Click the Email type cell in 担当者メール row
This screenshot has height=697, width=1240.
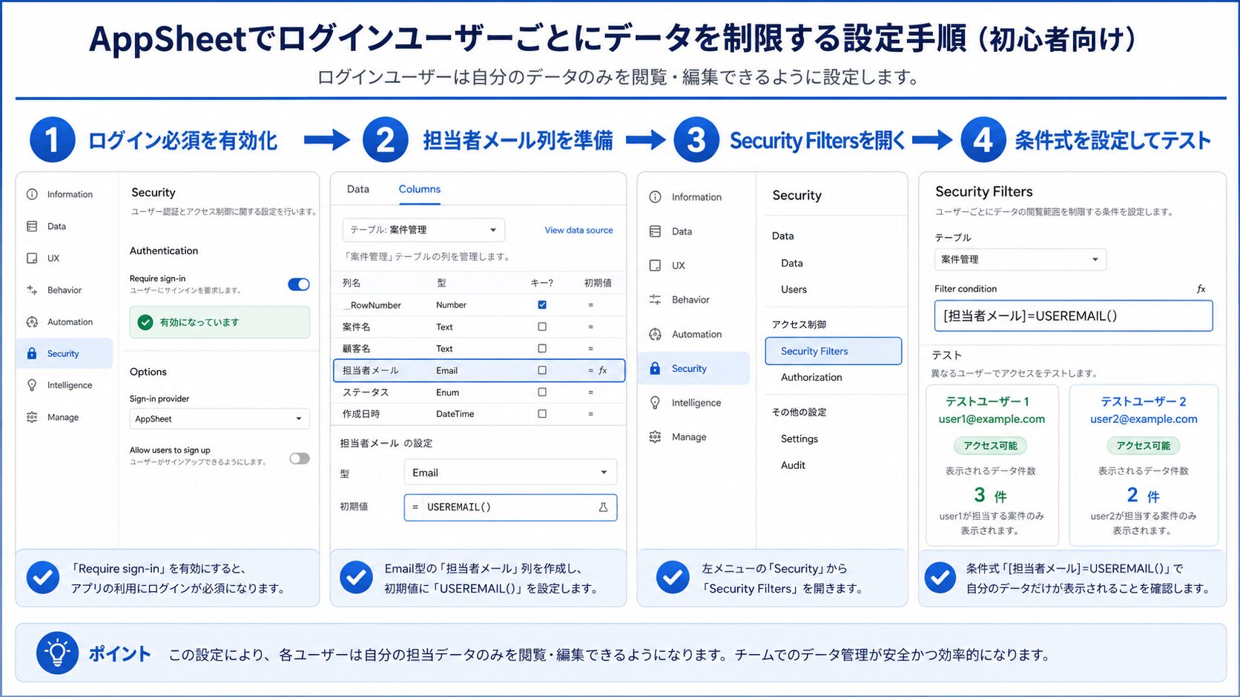tap(446, 370)
